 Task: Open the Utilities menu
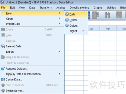point(111,8)
